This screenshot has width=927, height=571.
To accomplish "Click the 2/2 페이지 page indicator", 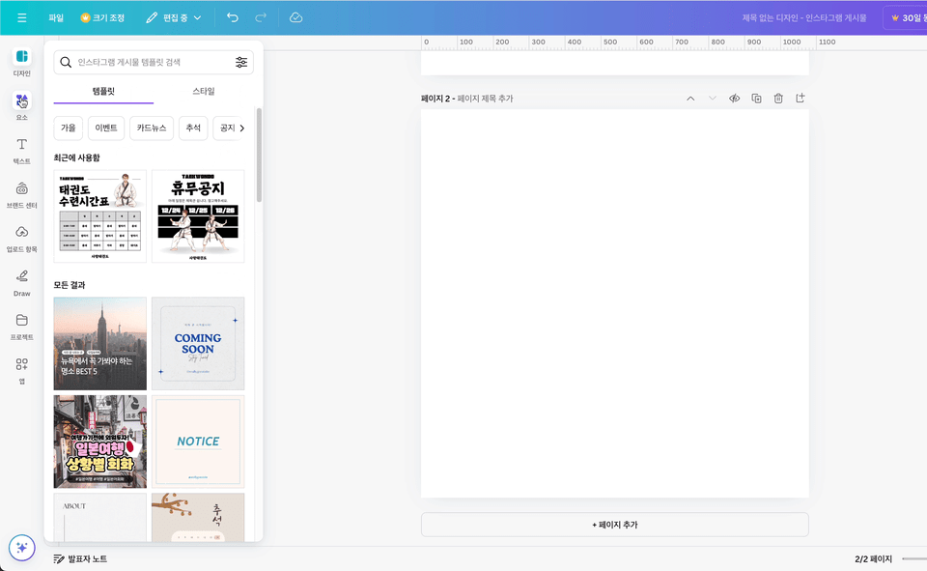I will coord(873,559).
